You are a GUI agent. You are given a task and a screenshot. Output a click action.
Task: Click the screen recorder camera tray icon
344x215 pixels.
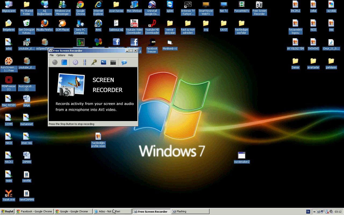point(318,212)
